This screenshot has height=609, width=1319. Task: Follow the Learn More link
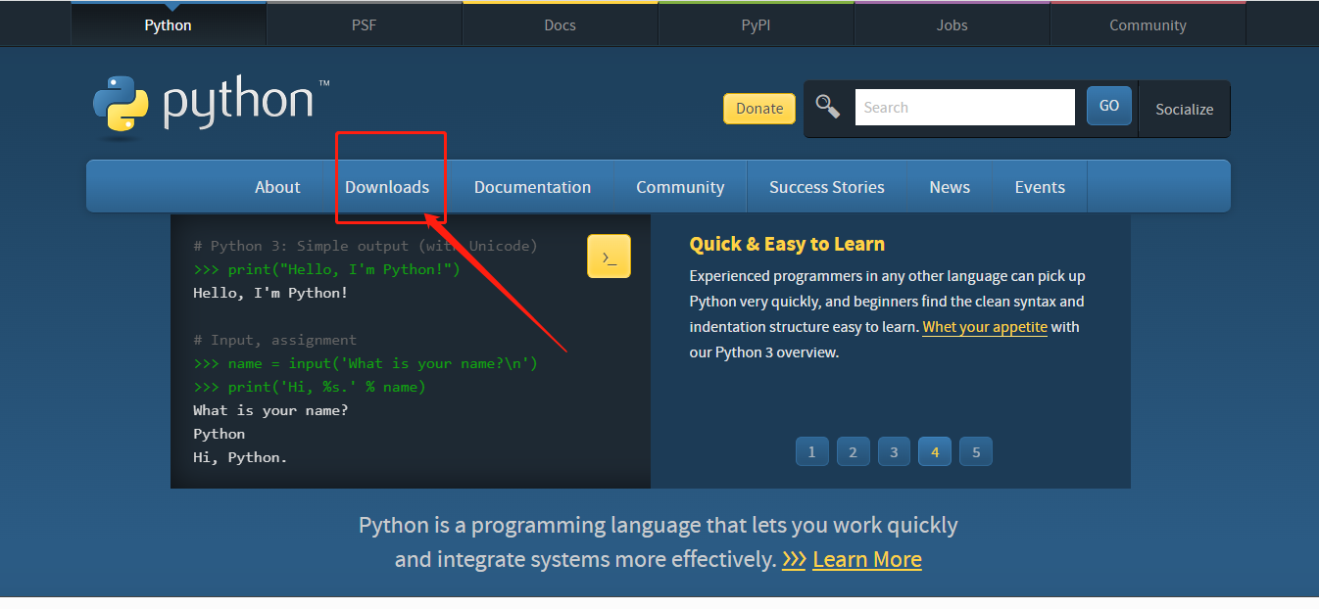867,559
